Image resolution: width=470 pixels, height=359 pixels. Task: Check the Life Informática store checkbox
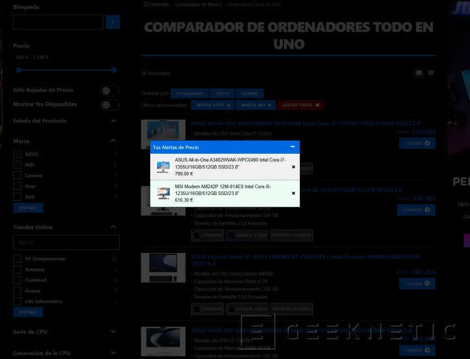[x=17, y=301]
